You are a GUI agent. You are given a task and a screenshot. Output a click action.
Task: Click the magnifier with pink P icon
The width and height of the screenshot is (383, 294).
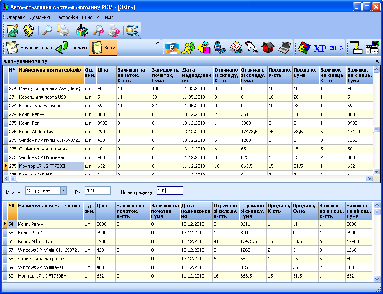pyautogui.click(x=98, y=30)
